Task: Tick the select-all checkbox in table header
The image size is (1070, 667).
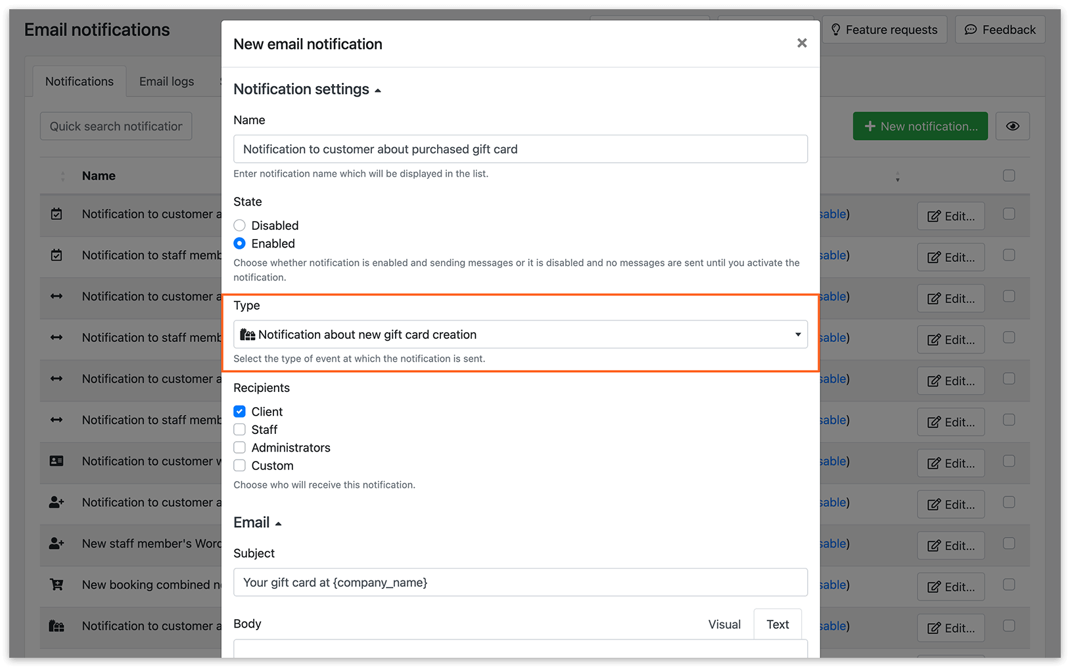Action: (1009, 175)
